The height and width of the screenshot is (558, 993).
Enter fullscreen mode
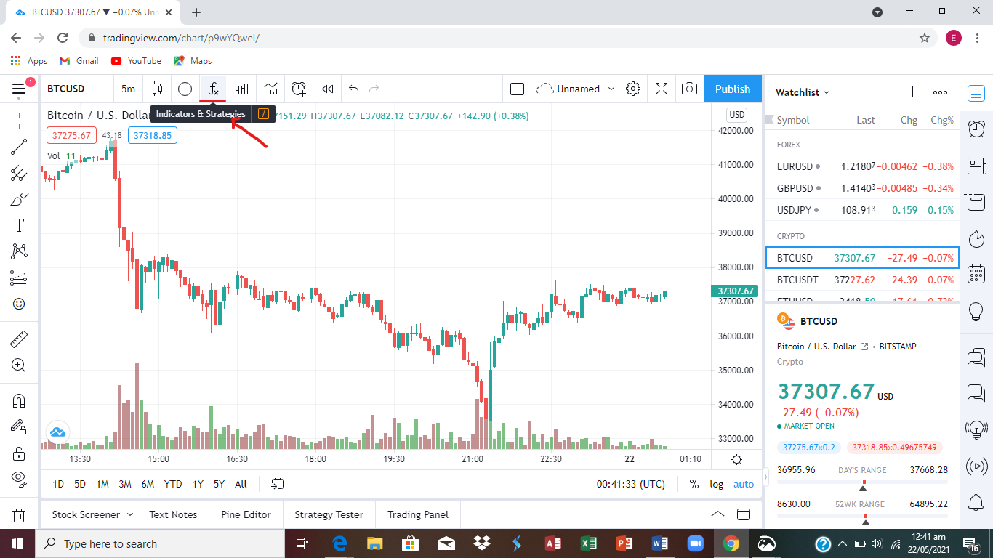point(662,89)
